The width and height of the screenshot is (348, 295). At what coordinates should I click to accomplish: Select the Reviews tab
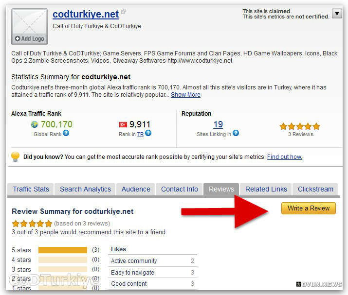click(221, 189)
